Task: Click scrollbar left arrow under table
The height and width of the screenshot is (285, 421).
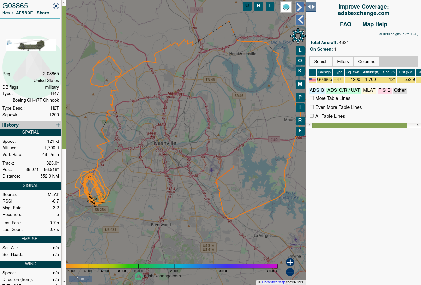Action: click(x=309, y=125)
